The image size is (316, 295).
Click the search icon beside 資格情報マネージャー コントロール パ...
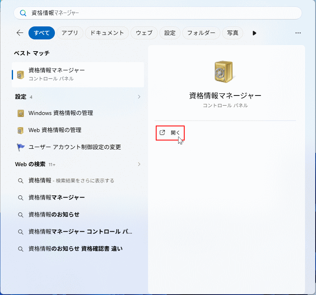pos(21,232)
